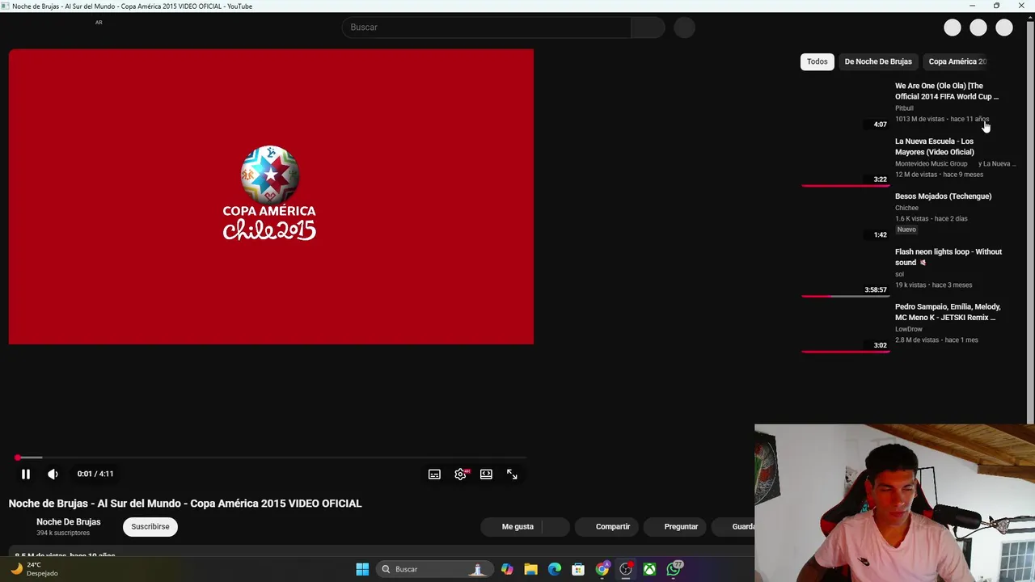Screen dimensions: 1035x582
Task: Switch to theater mode
Action: point(486,474)
